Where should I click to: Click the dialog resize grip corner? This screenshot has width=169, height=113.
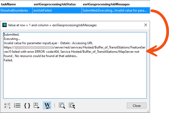point(148,111)
